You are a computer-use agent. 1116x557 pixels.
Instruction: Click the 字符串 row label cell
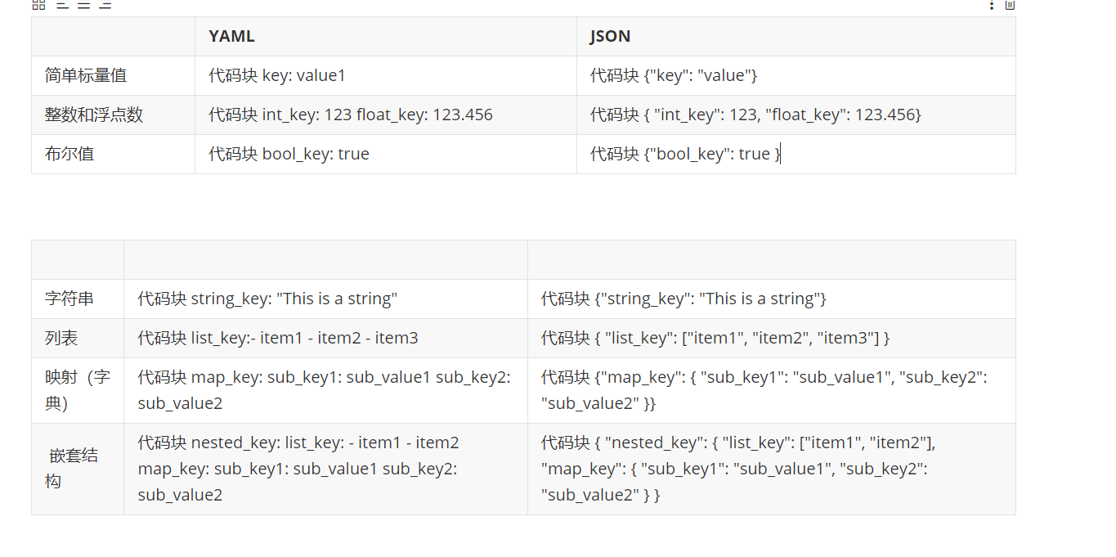tap(78, 299)
